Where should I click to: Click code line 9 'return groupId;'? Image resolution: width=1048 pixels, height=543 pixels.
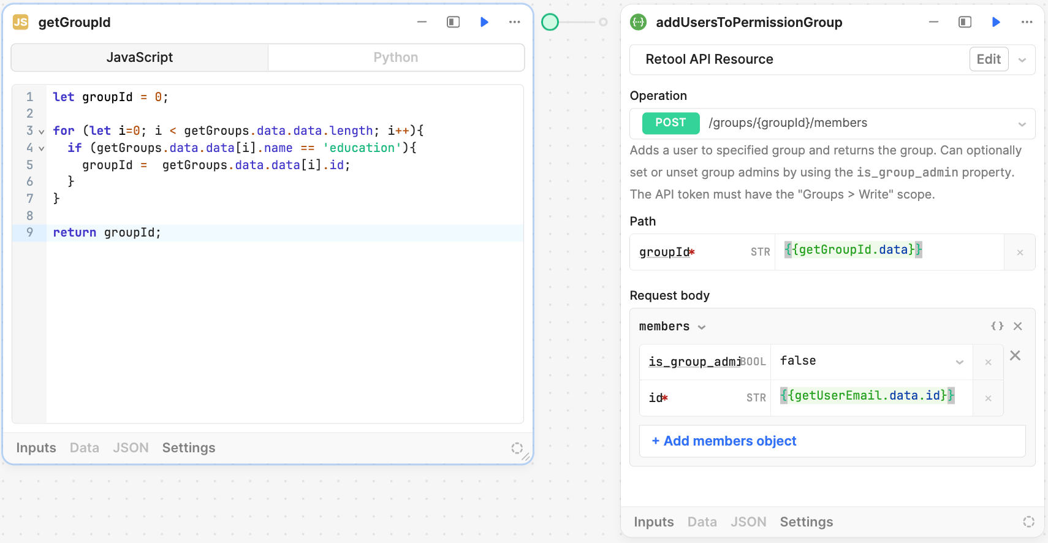(x=107, y=233)
